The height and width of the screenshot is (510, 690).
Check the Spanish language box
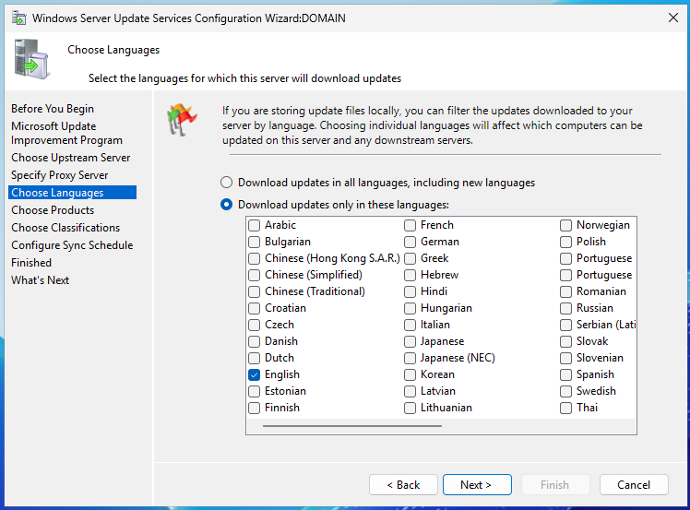(x=565, y=374)
